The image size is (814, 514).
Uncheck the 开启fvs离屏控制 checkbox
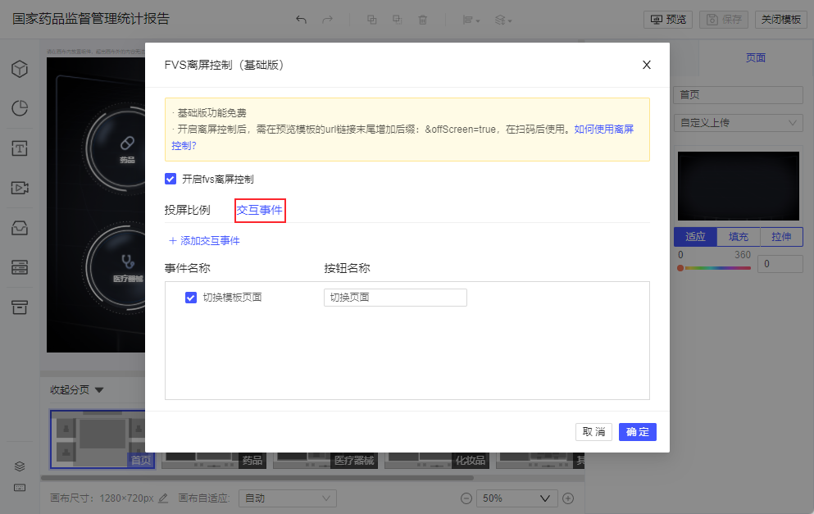(x=171, y=179)
